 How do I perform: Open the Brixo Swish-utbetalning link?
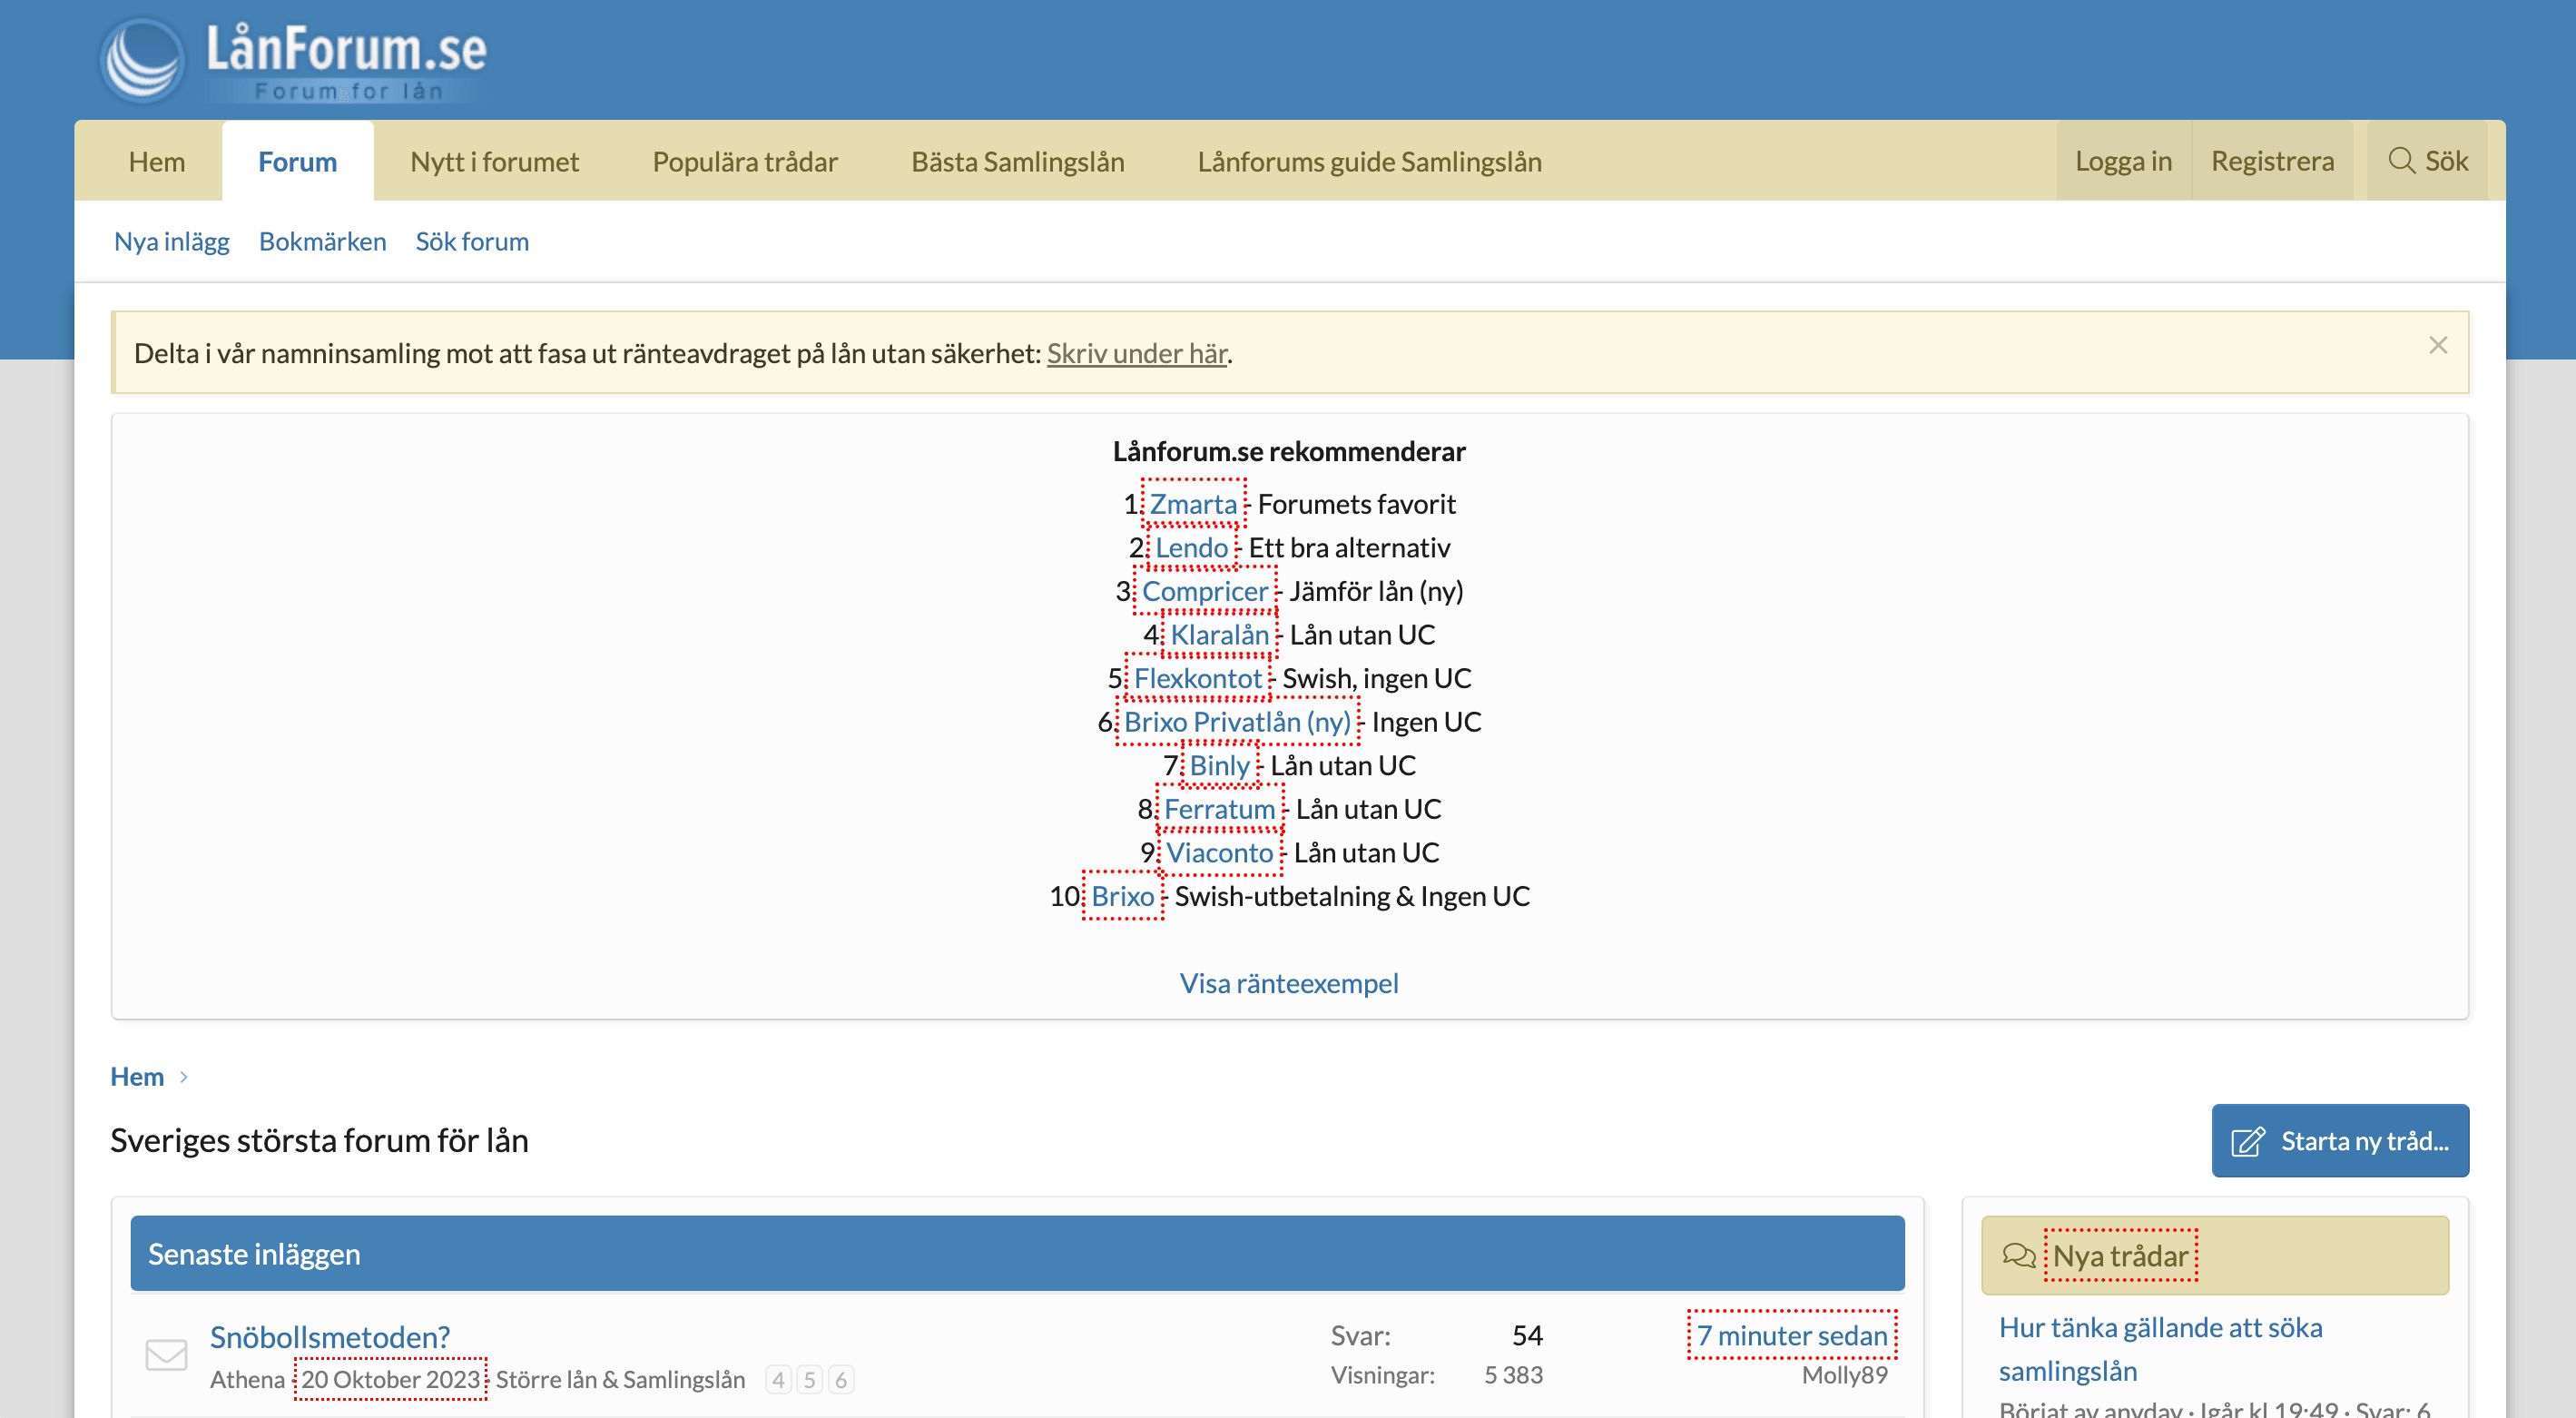click(x=1122, y=896)
